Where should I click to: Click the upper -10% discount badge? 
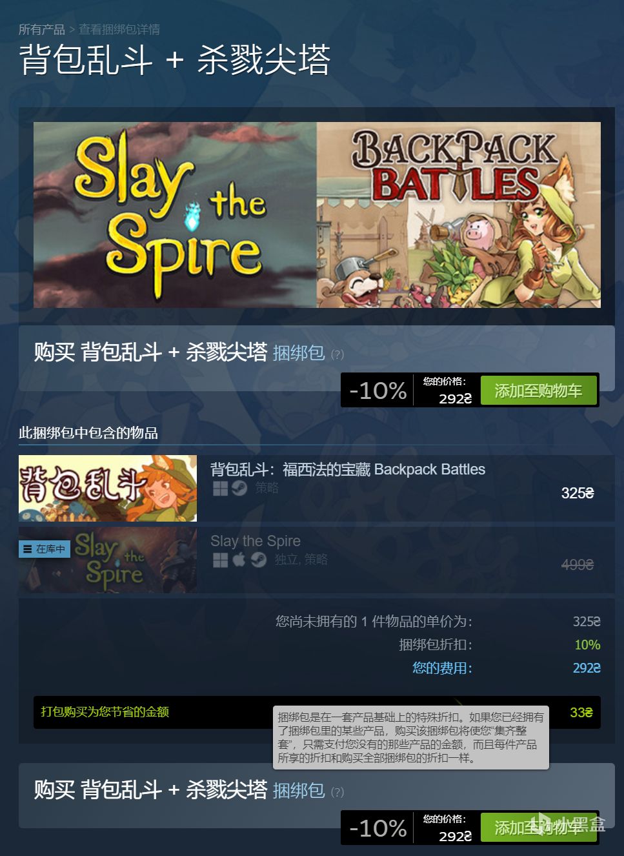377,391
